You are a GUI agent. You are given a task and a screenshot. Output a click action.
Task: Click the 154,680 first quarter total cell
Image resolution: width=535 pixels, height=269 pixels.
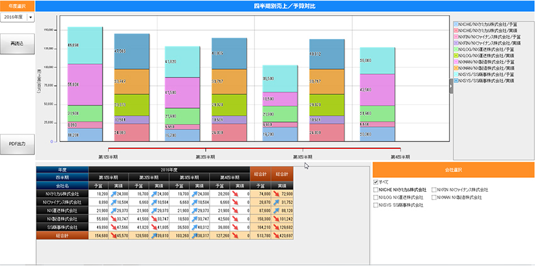click(x=99, y=236)
